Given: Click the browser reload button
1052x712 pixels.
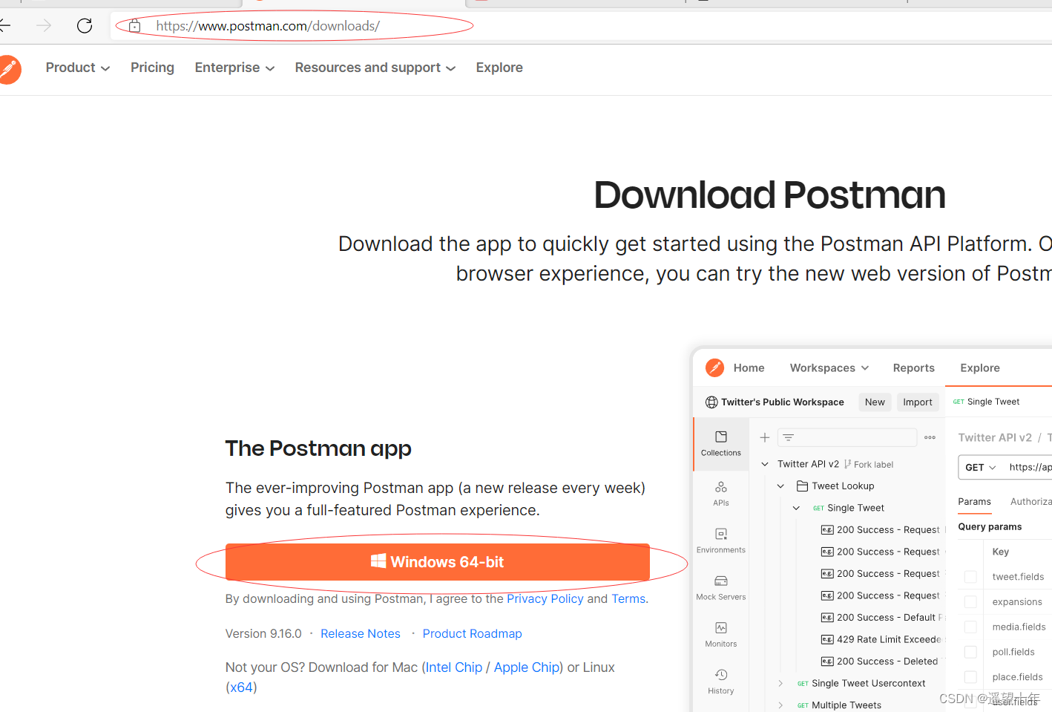Looking at the screenshot, I should coord(85,26).
